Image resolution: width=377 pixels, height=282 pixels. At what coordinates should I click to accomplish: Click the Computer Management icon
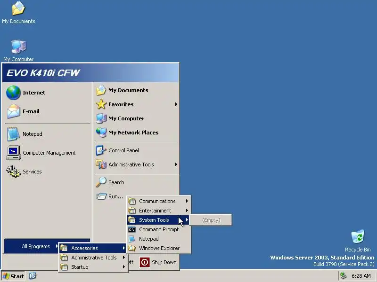pyautogui.click(x=14, y=153)
